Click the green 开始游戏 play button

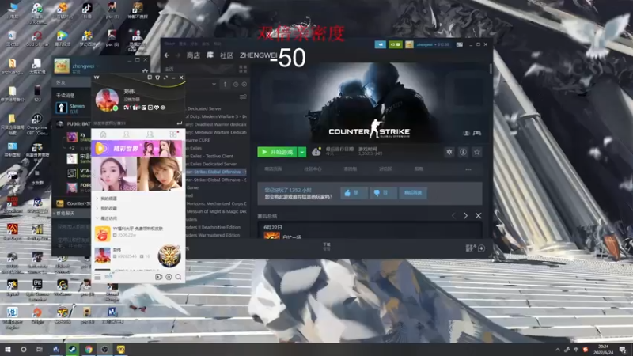[278, 152]
